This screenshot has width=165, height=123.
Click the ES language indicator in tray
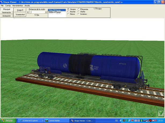(x=116, y=121)
